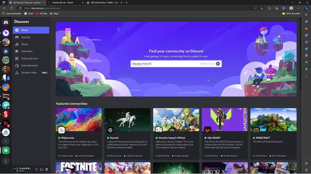This screenshot has width=311, height=174.
Task: Open Other favourites folder
Action: (x=291, y=14)
